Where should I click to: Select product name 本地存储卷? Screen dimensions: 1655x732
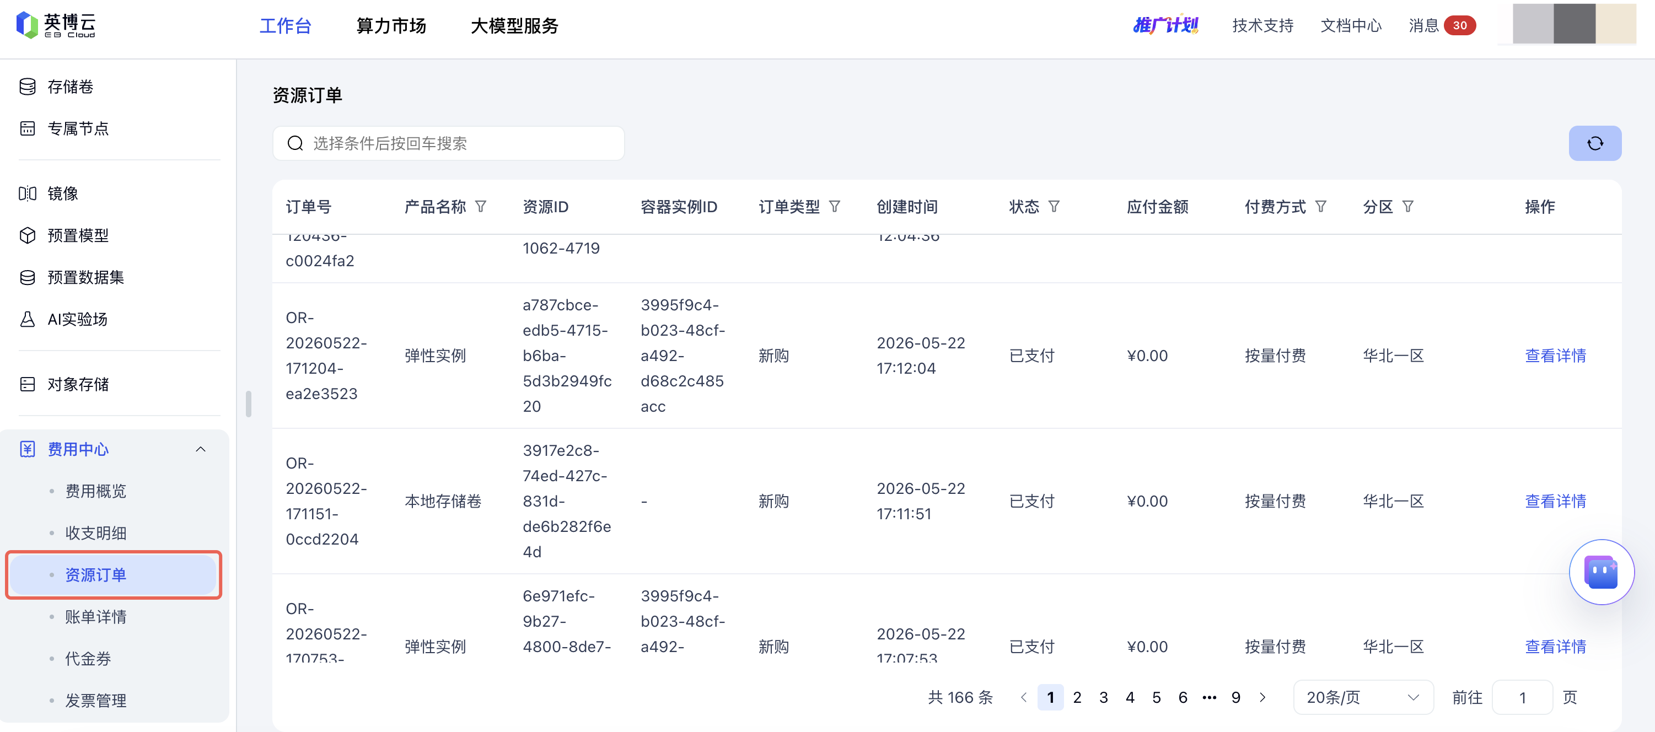(443, 501)
